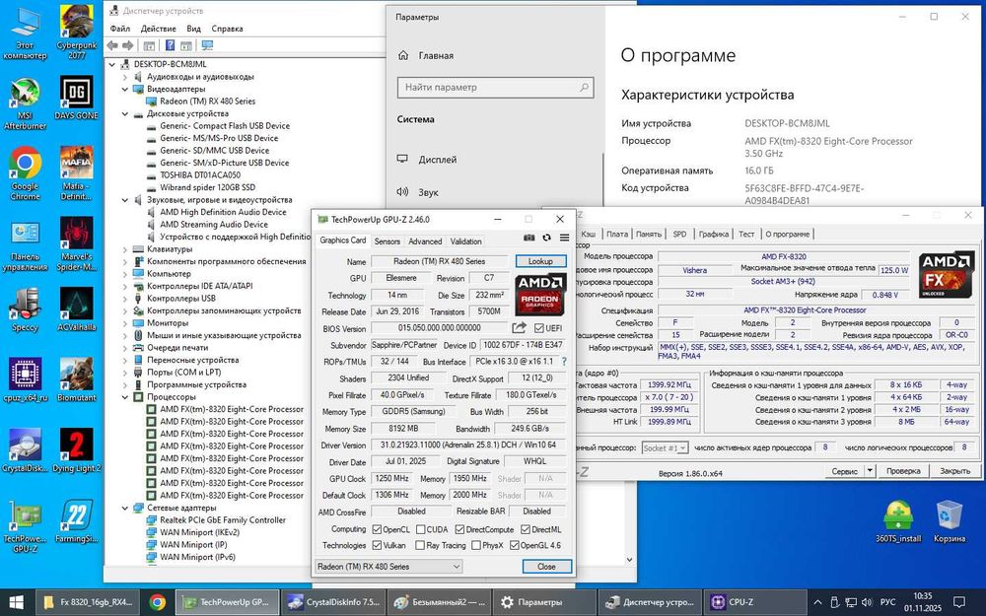Toggle the OpenGL 4.6 checkbox
This screenshot has height=616, width=986.
pyautogui.click(x=514, y=545)
